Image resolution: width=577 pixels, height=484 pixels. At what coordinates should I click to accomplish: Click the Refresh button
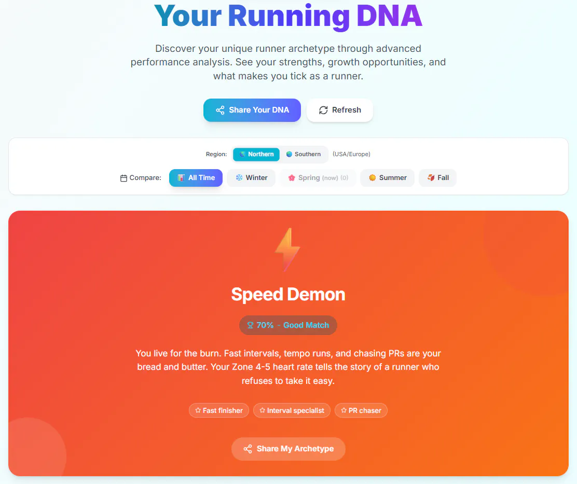340,110
